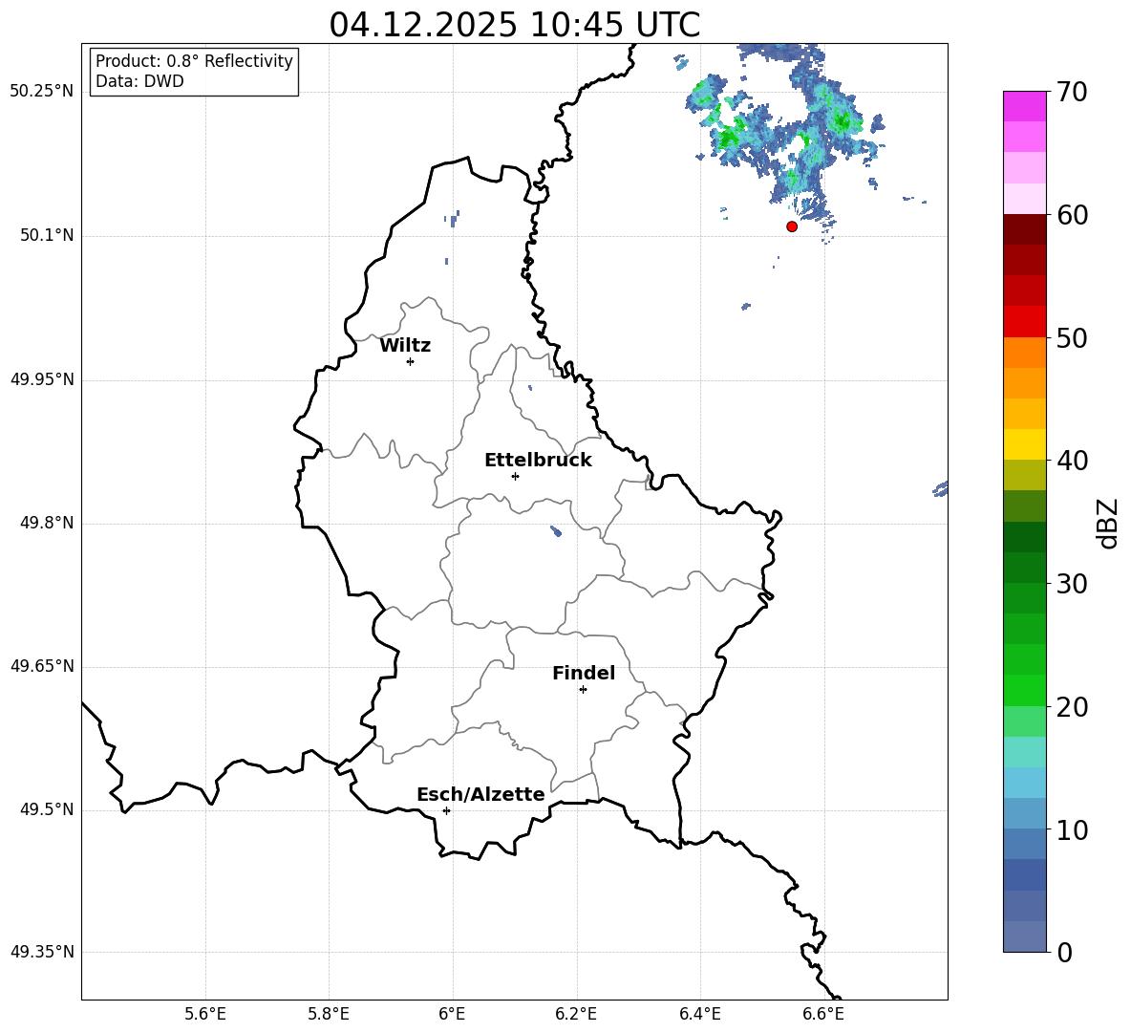Click the 5.8°E longitude label
This screenshot has width=1131, height=1033.
click(x=329, y=1014)
